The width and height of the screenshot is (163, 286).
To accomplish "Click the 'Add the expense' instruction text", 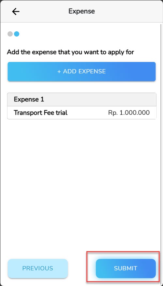I will click(70, 52).
